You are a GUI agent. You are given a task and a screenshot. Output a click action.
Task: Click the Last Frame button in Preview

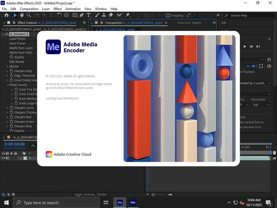click(x=258, y=46)
